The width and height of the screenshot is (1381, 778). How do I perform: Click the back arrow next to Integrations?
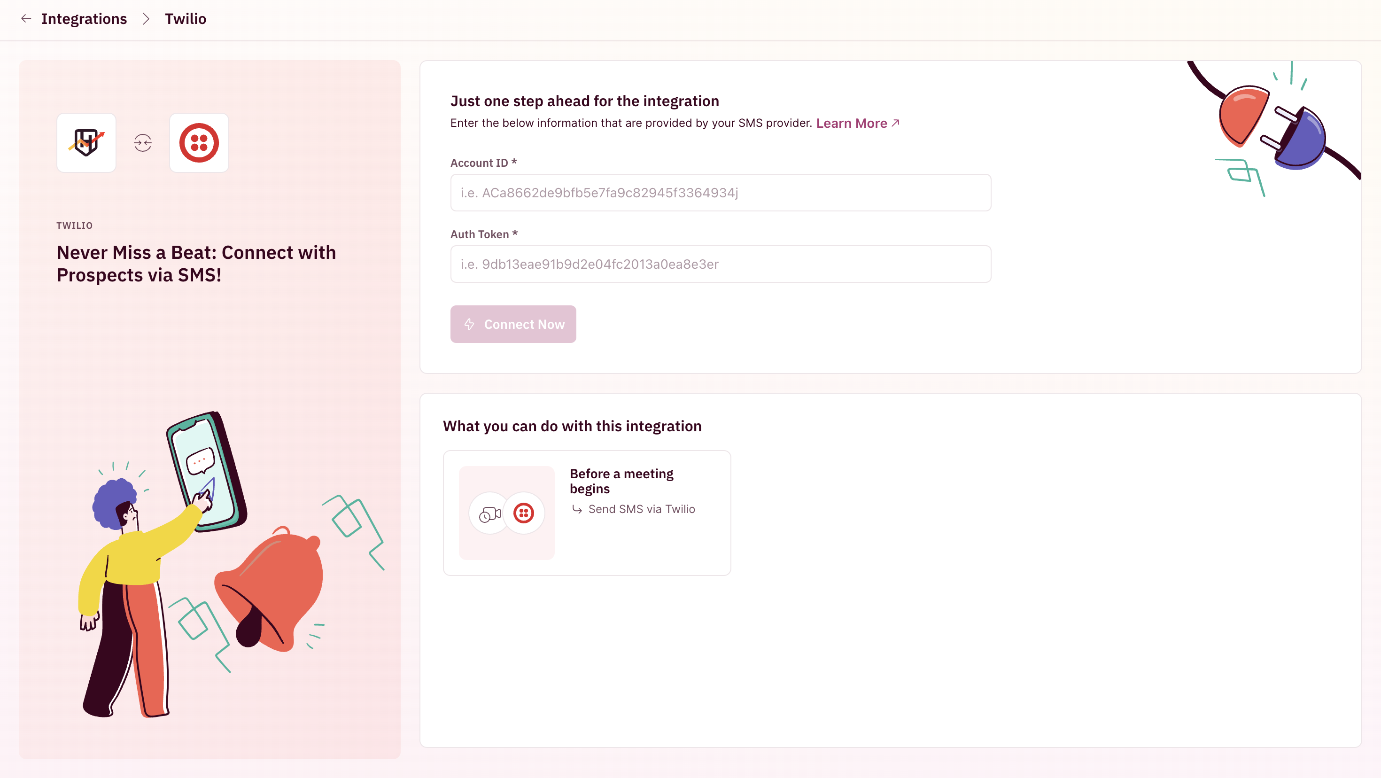click(x=26, y=19)
